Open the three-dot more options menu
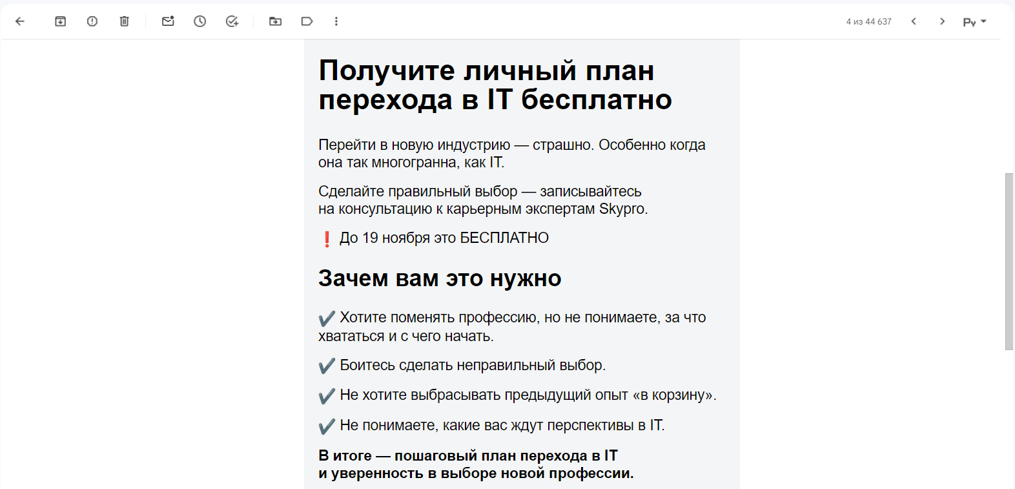The width and height of the screenshot is (1015, 489). point(336,21)
